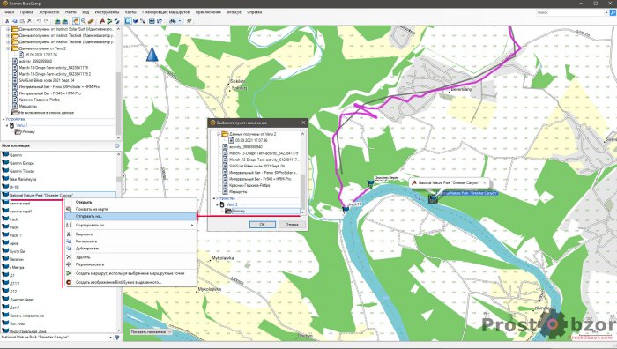Open the Файл menu
Screen dimensions: 617x349
10,12
